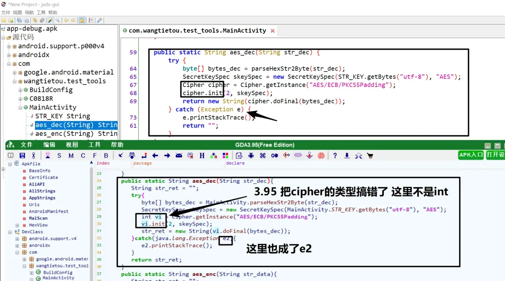The height and width of the screenshot is (281, 505).
Task: Collapse the wangtietou.test_tools package node
Action: [x=14, y=81]
